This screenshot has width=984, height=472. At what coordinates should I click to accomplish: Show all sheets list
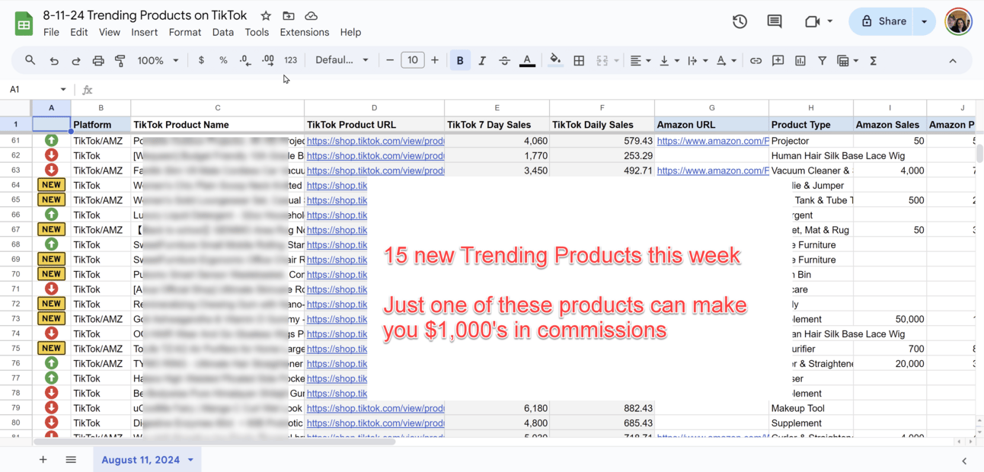point(71,459)
